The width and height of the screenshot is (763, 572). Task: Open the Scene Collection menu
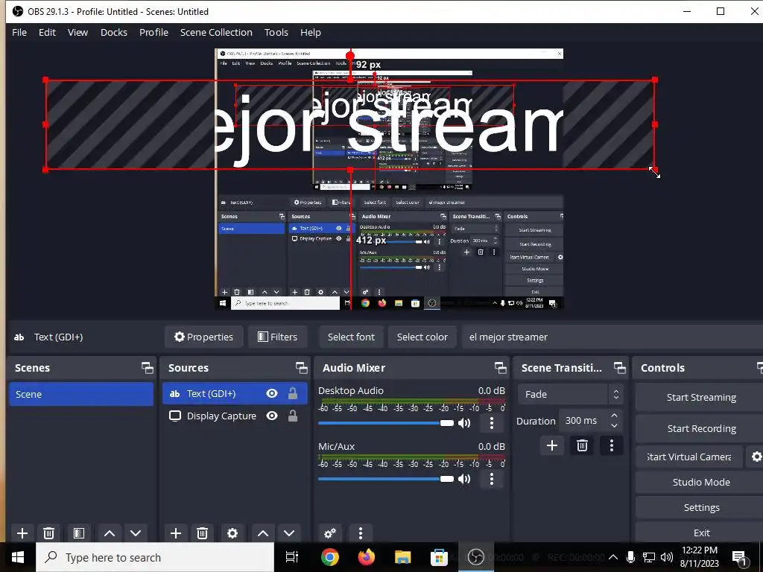(216, 33)
